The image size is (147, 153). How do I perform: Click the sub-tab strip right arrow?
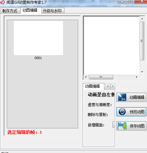(113, 86)
